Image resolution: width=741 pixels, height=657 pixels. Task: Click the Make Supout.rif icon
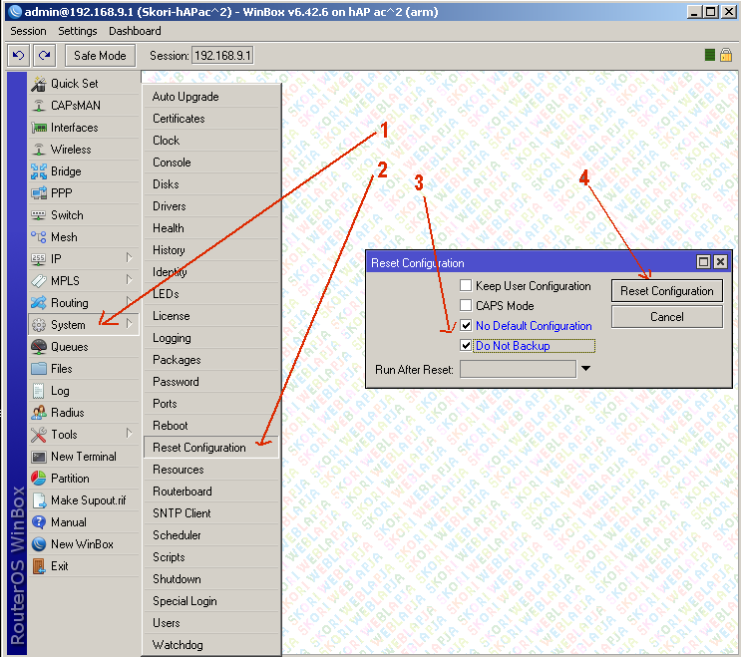pos(39,500)
